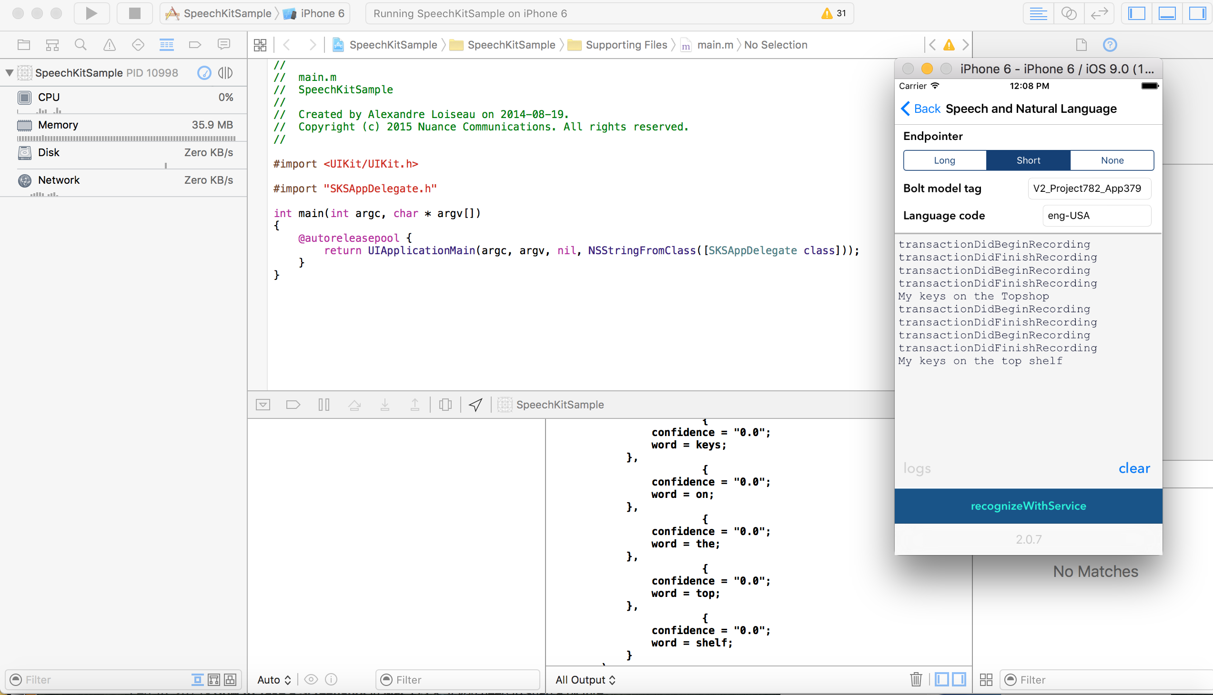Tap the clear logs link
The width and height of the screenshot is (1213, 695).
tap(1134, 468)
